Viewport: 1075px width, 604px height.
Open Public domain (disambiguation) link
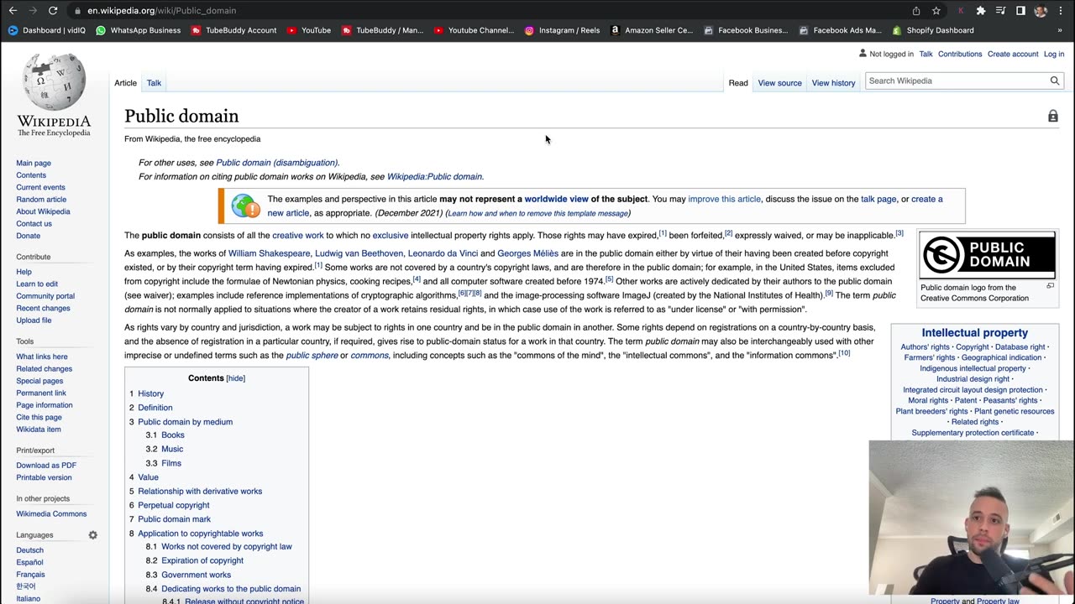pos(276,163)
